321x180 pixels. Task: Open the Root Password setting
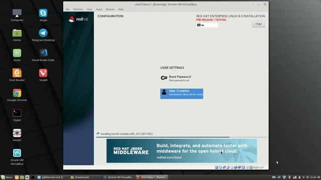[x=182, y=78]
